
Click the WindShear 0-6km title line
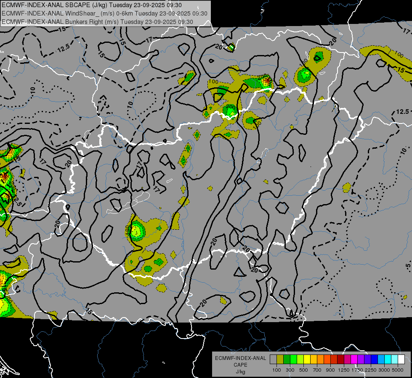tap(104, 13)
